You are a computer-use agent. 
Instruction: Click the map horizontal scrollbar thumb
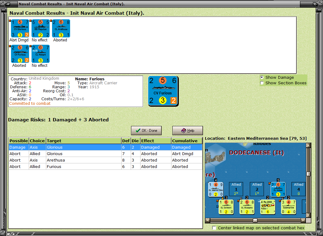click(x=255, y=220)
